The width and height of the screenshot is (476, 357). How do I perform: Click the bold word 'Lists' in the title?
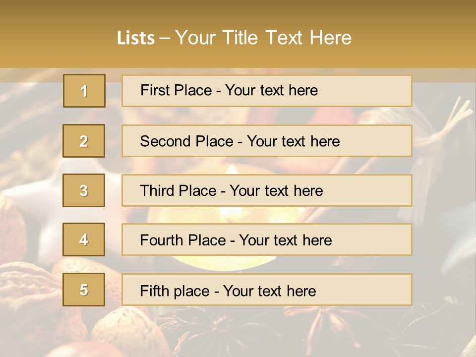click(136, 38)
